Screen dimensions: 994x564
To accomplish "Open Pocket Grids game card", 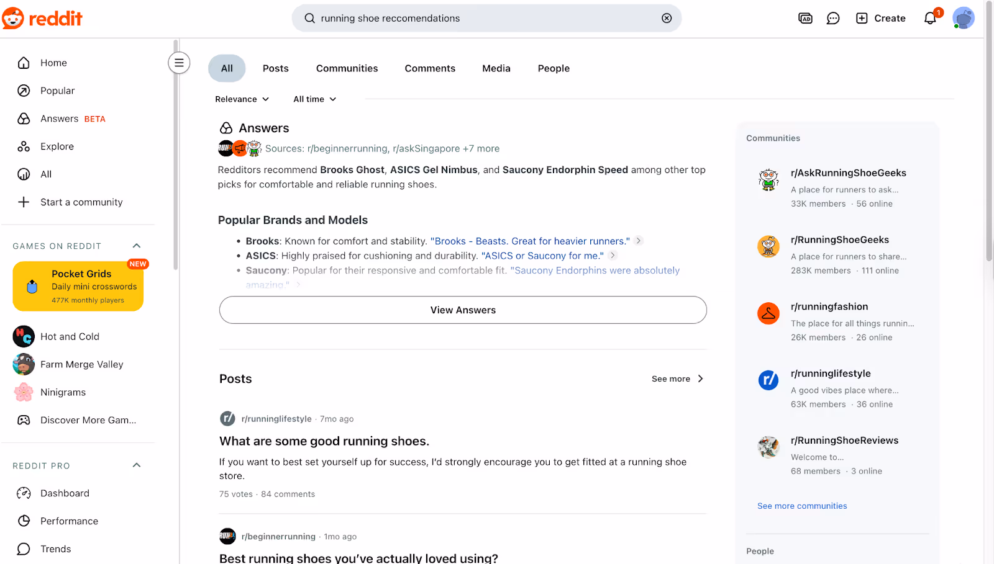I will (x=78, y=286).
